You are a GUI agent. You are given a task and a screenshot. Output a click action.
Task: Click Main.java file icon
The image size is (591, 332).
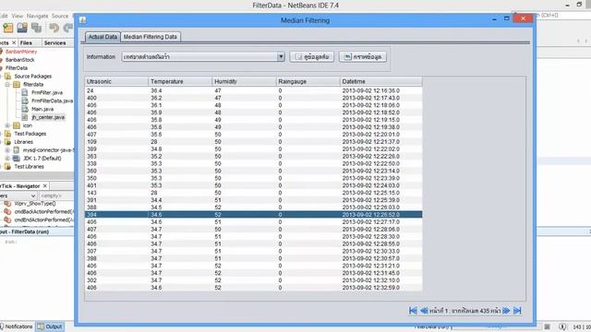click(25, 109)
